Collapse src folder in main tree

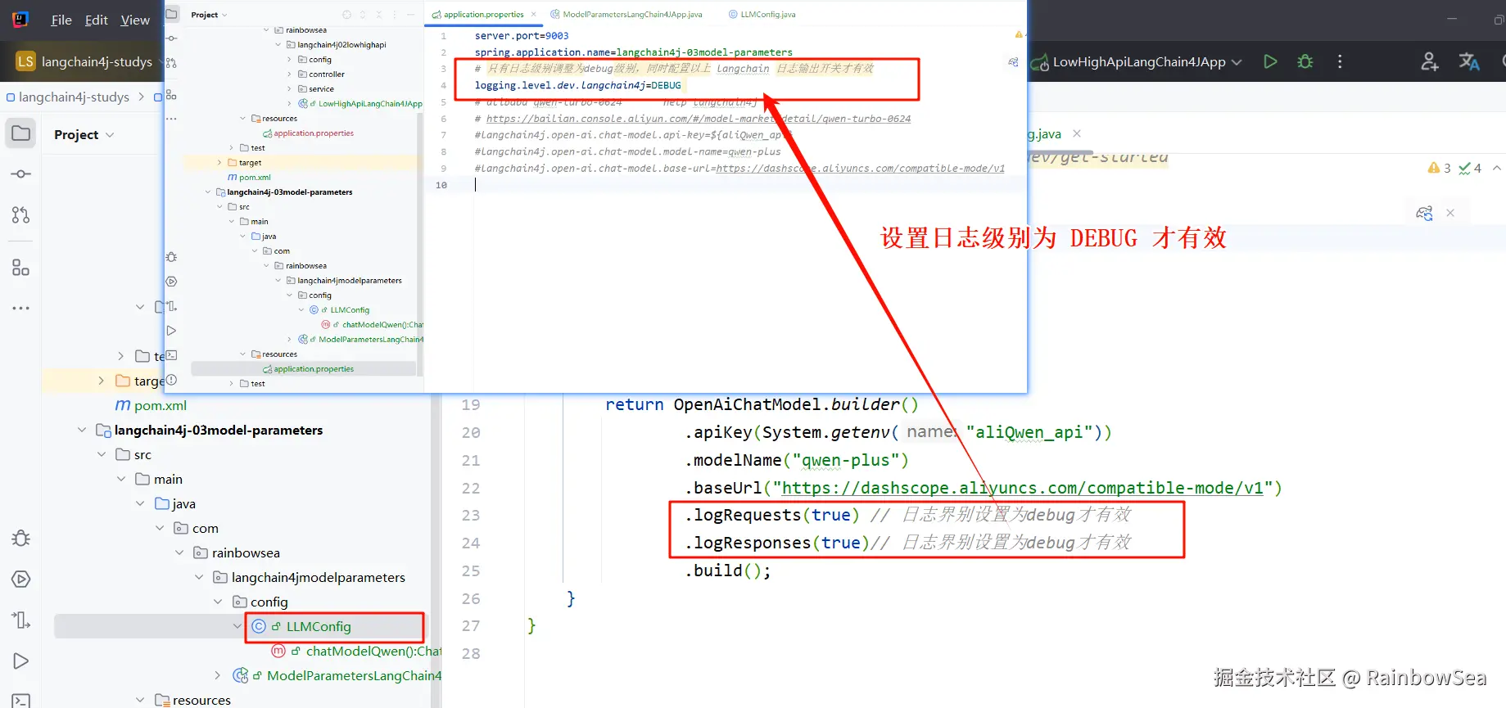point(102,454)
